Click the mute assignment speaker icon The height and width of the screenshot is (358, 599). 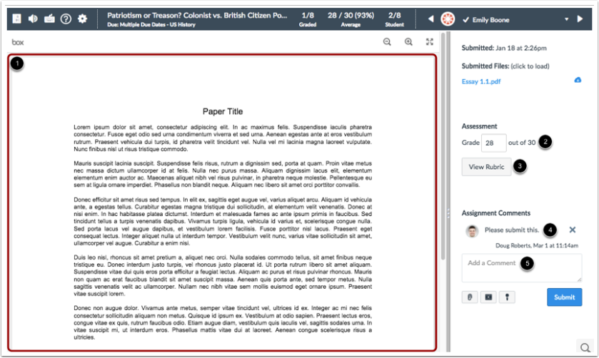[34, 19]
